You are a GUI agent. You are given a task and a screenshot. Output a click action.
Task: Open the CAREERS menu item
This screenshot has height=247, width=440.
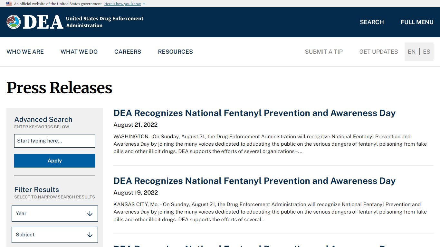128,52
